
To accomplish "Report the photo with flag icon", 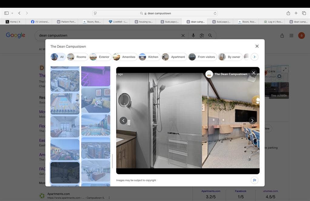I will click(255, 180).
